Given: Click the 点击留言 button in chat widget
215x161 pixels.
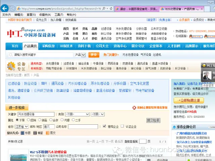Looking at the screenshot, I should click(208, 86).
